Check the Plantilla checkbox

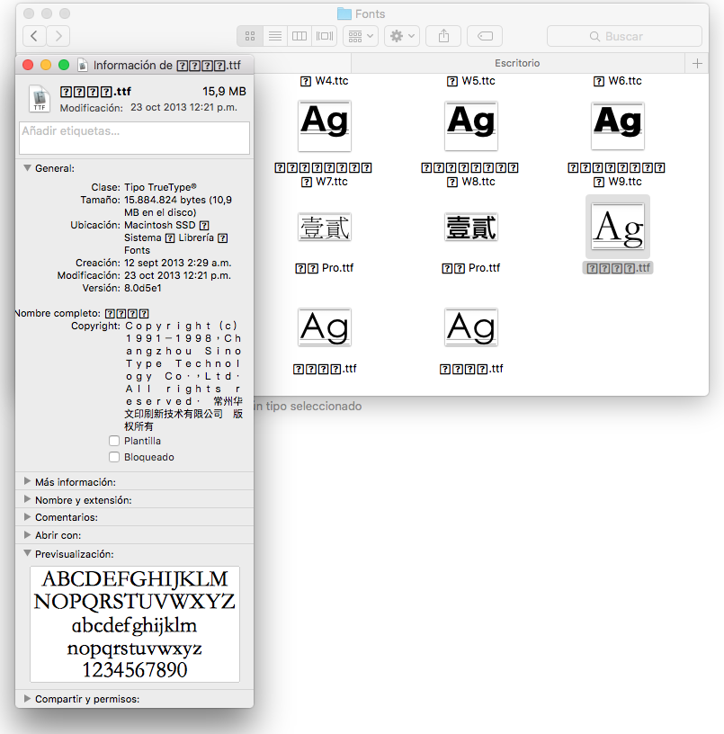coord(114,441)
